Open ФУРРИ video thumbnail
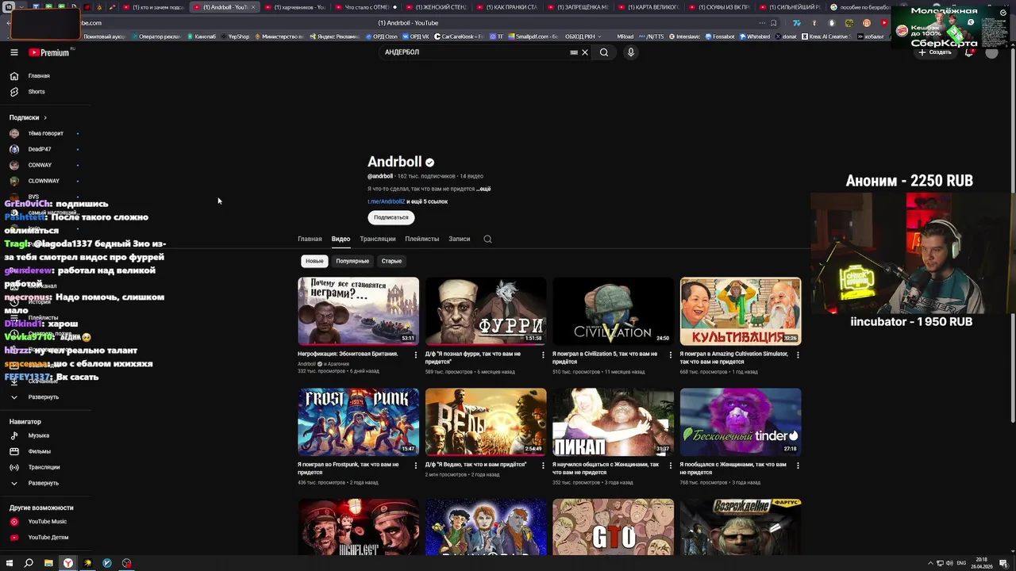The height and width of the screenshot is (571, 1016). (486, 311)
